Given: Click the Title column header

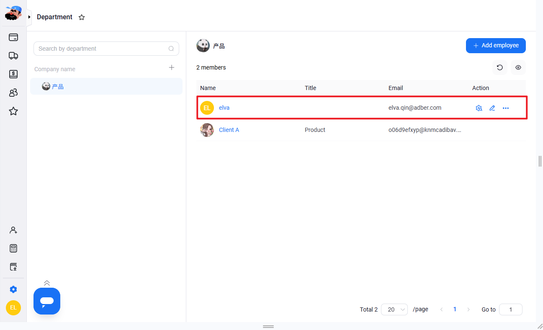Looking at the screenshot, I should coord(310,88).
